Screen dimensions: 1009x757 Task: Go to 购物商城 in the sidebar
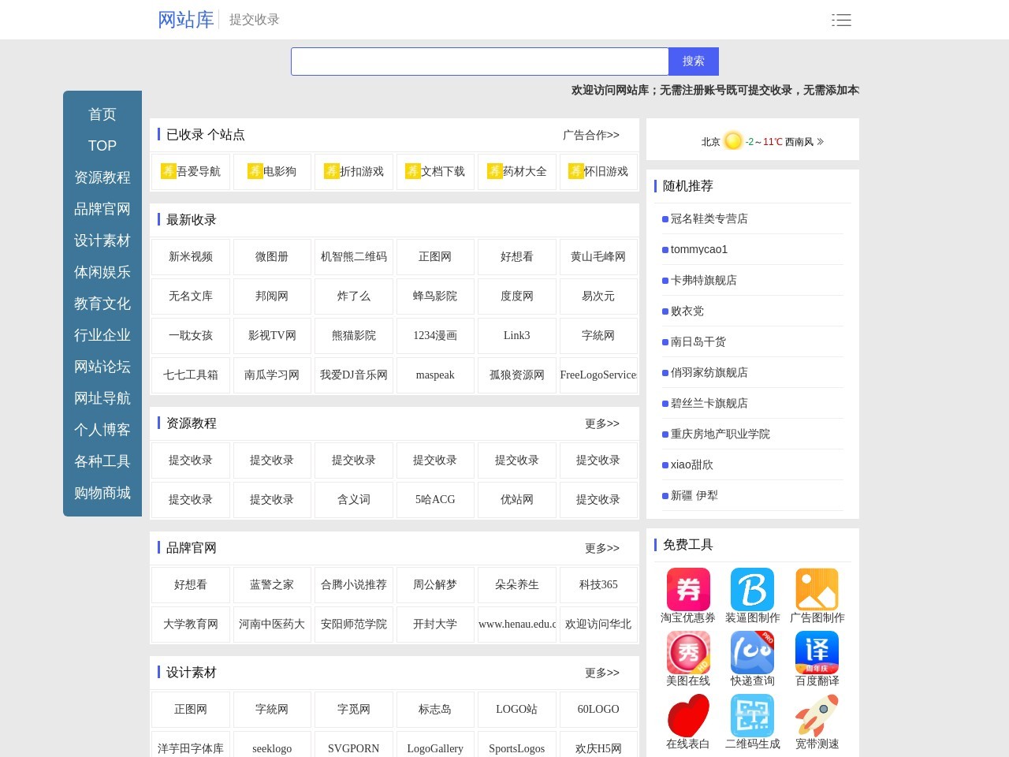coord(102,493)
